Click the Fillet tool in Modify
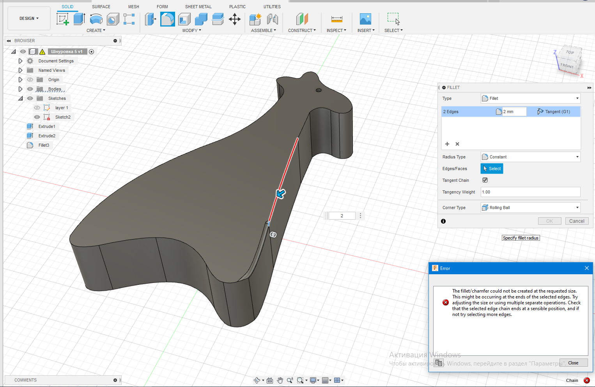This screenshot has width=595, height=387. (167, 19)
